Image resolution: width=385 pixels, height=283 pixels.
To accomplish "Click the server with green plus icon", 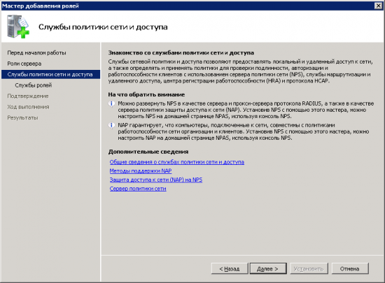I will click(x=18, y=27).
